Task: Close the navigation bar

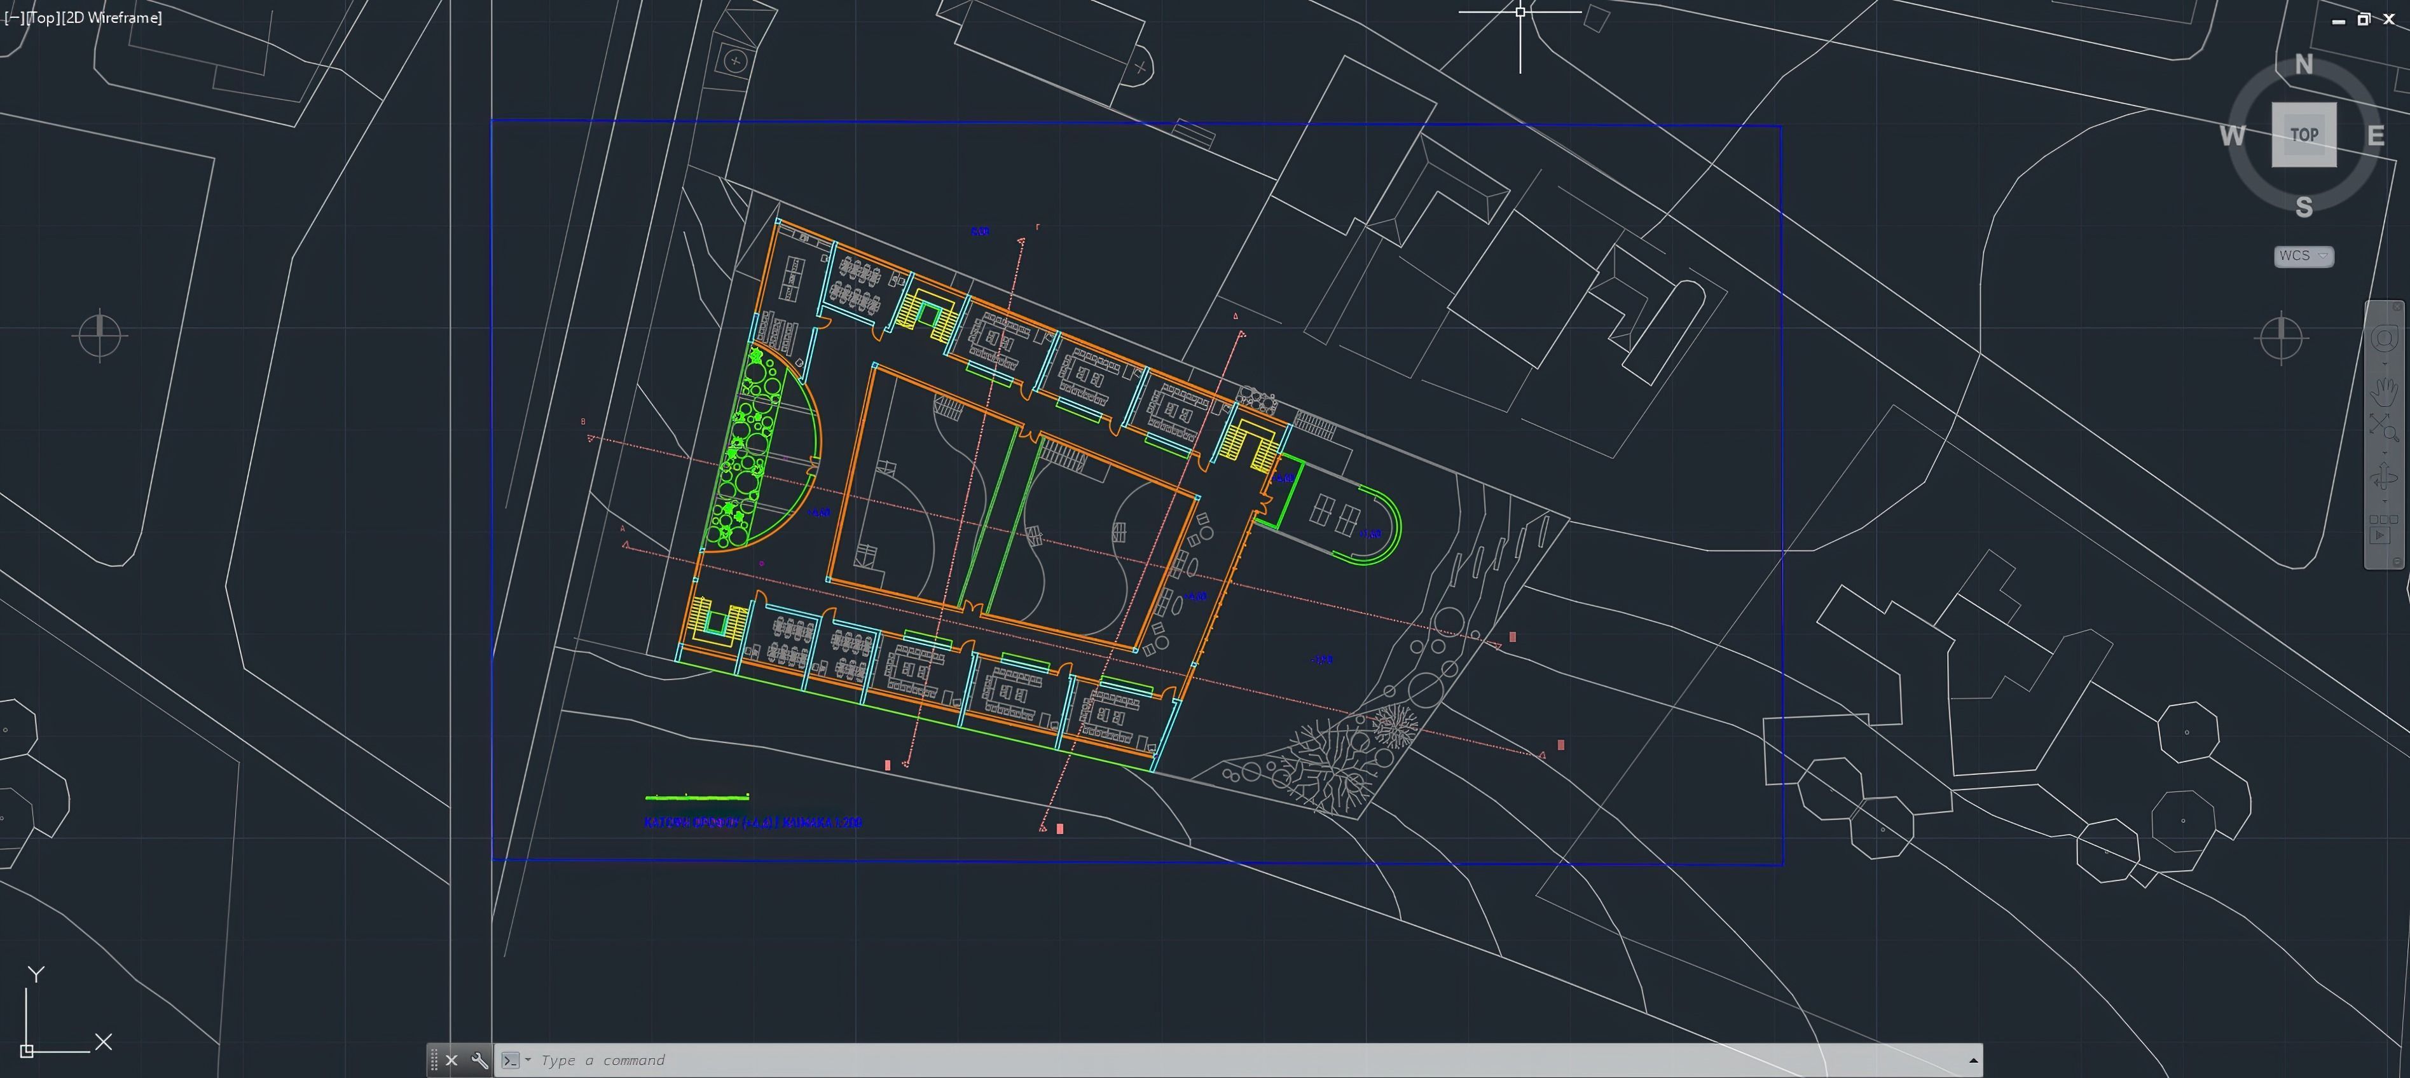Action: 2397,308
